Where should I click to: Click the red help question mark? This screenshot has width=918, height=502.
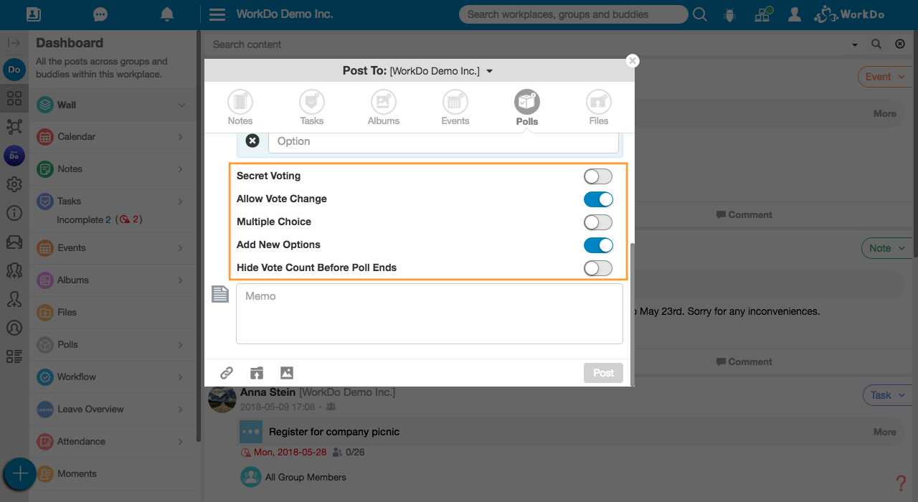pyautogui.click(x=902, y=483)
